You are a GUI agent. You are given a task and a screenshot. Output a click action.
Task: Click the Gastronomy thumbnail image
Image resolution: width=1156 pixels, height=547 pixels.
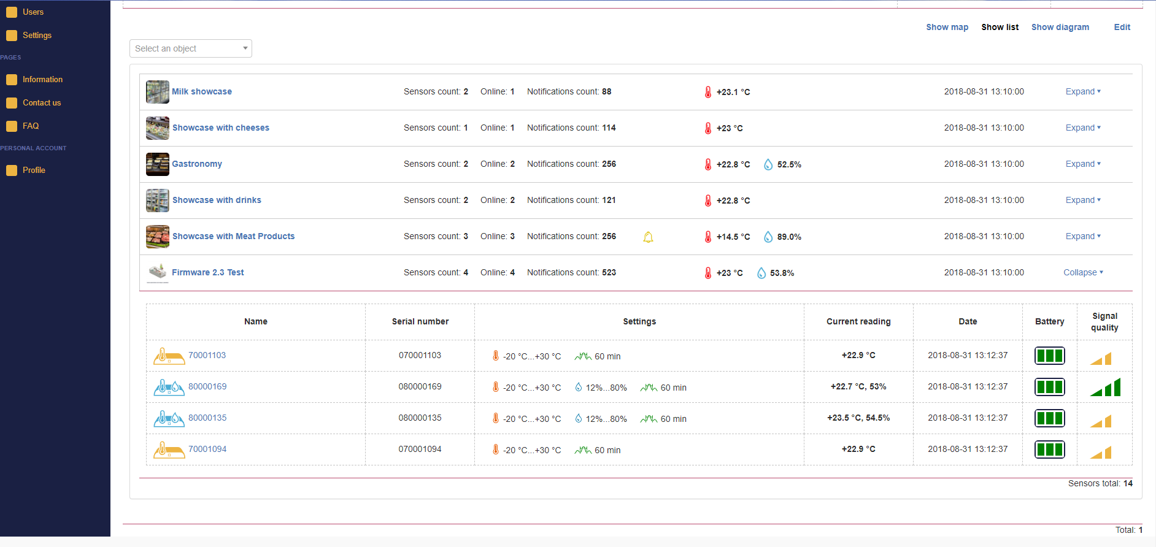coord(158,164)
